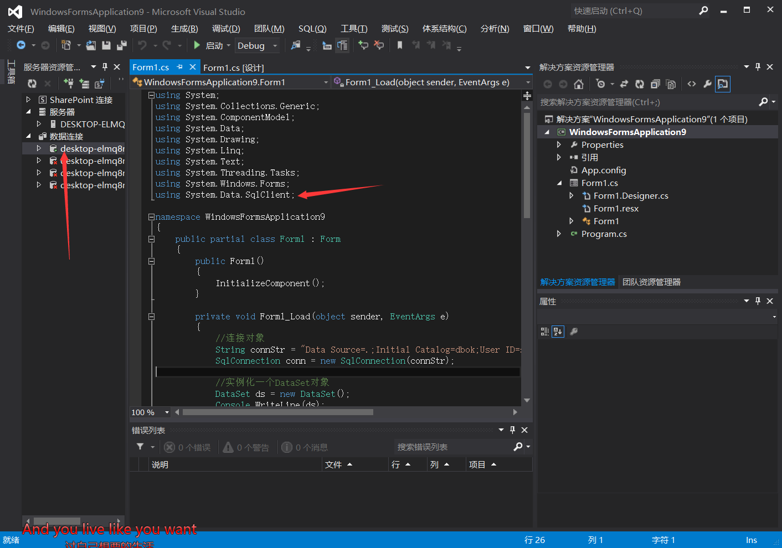Click the Open File toolbar icon

tap(91, 45)
